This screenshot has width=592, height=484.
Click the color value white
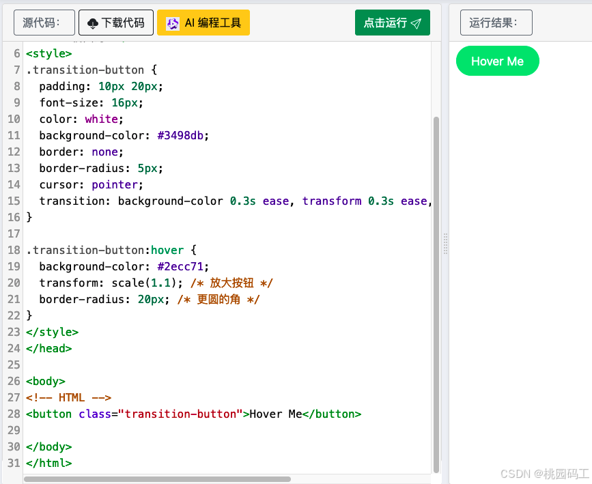coord(101,119)
